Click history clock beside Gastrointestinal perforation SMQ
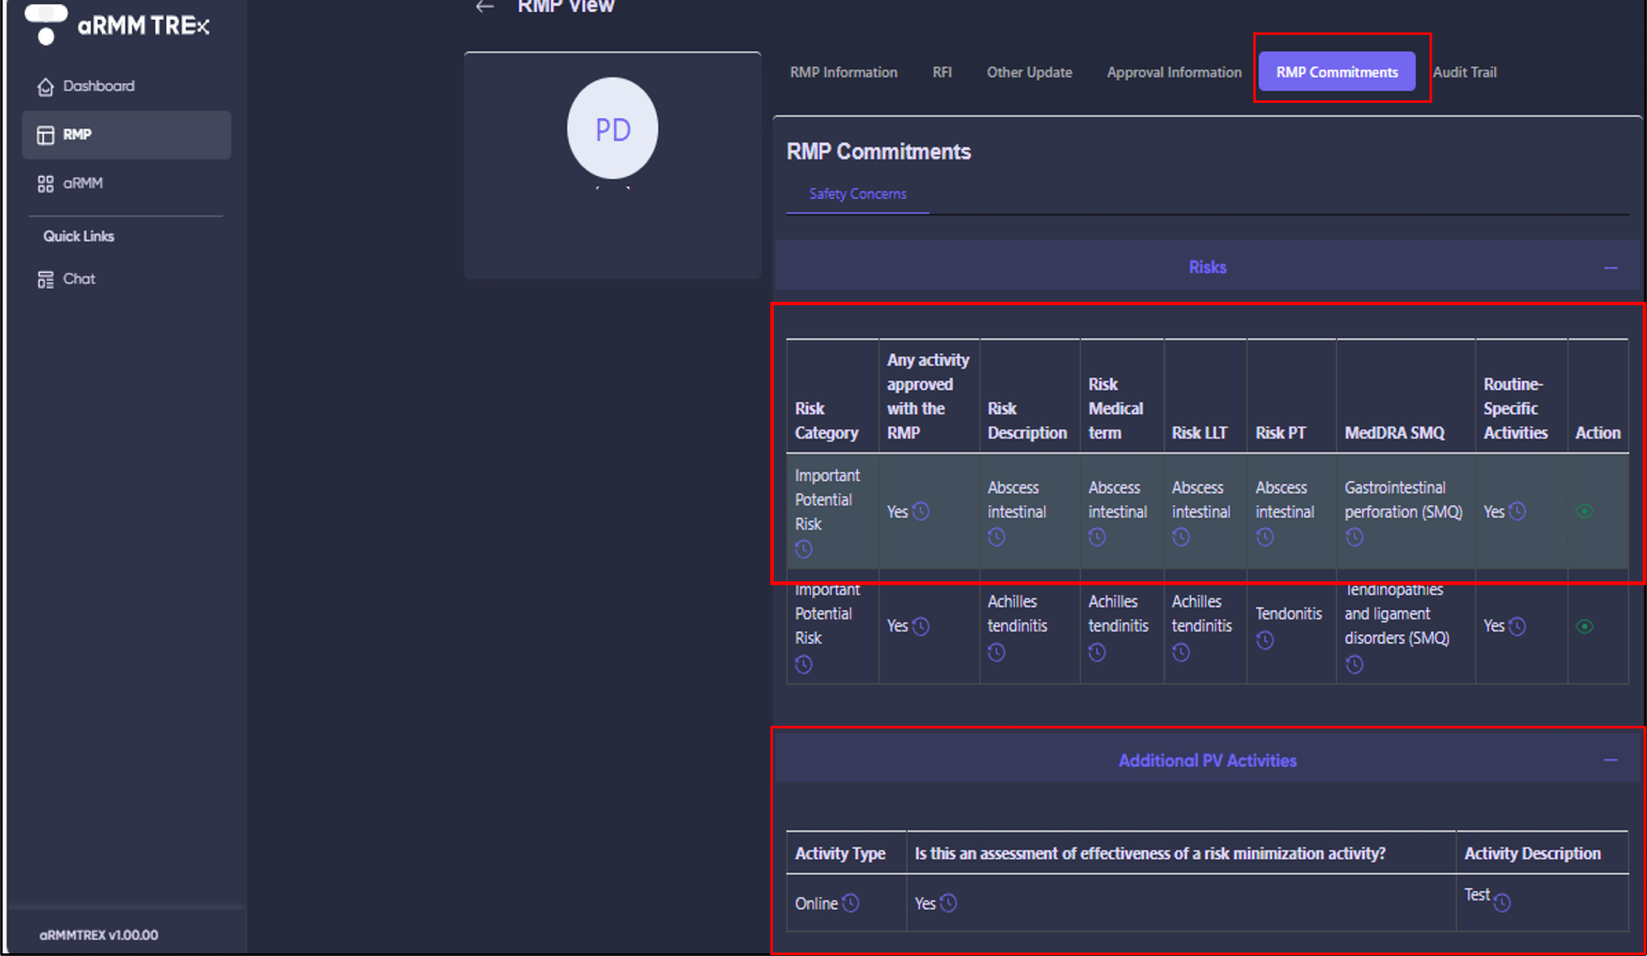The height and width of the screenshot is (956, 1647). [1354, 538]
